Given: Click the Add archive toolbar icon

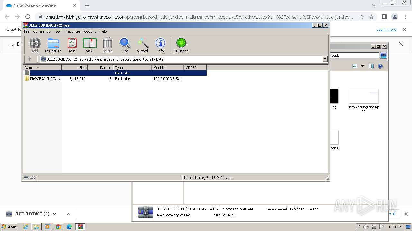Looking at the screenshot, I should pos(35,45).
